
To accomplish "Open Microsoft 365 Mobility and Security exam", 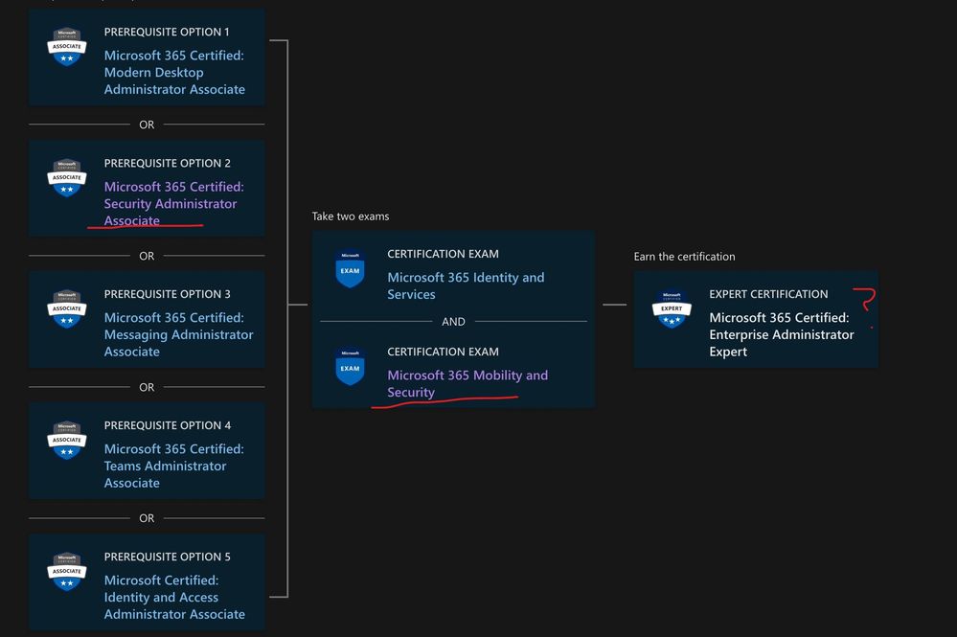I will tap(467, 383).
